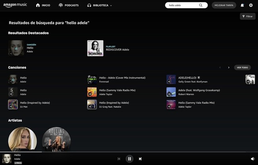Shuffle play Hello Sammy Vale Radio Mix purple cover

click(169, 106)
